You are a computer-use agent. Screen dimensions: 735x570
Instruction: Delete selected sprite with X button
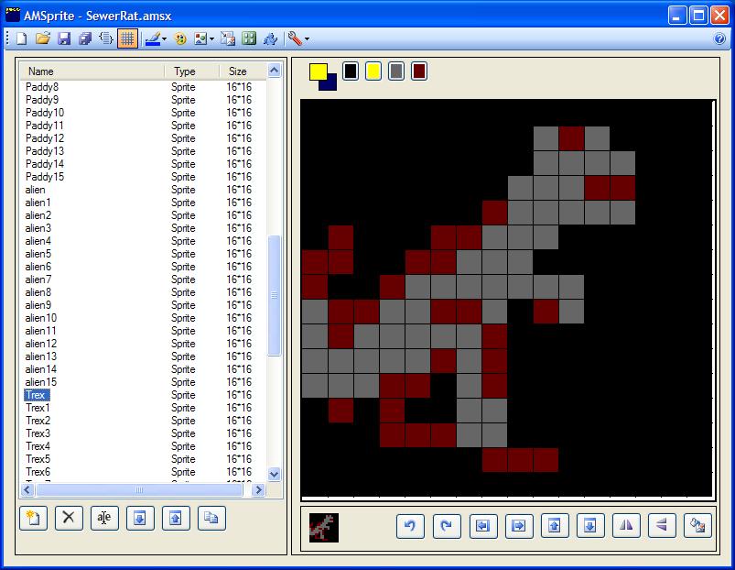coord(69,518)
